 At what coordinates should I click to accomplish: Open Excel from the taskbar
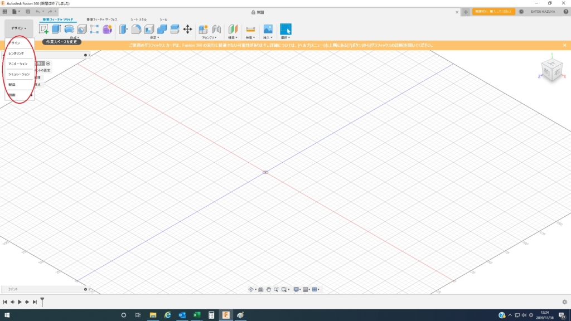pyautogui.click(x=197, y=315)
